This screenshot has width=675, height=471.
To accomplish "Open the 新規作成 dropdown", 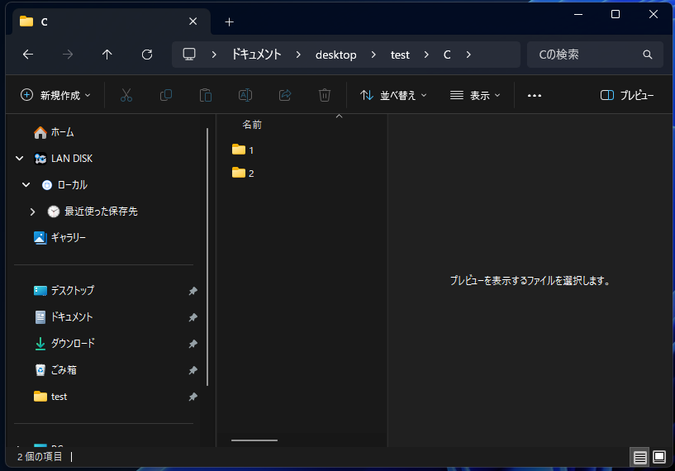I will click(x=55, y=95).
